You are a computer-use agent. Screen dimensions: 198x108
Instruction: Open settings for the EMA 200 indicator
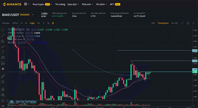(31, 40)
